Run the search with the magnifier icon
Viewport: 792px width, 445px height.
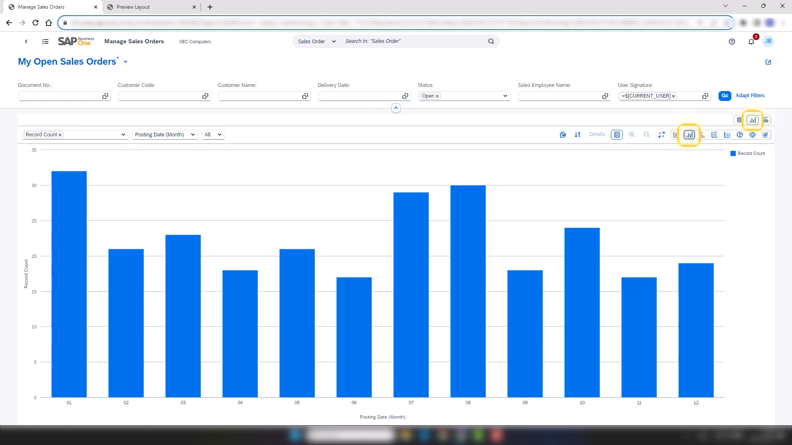(x=491, y=41)
